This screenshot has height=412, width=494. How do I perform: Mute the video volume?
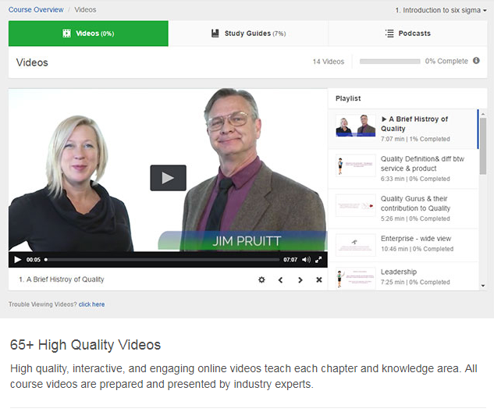(x=305, y=260)
